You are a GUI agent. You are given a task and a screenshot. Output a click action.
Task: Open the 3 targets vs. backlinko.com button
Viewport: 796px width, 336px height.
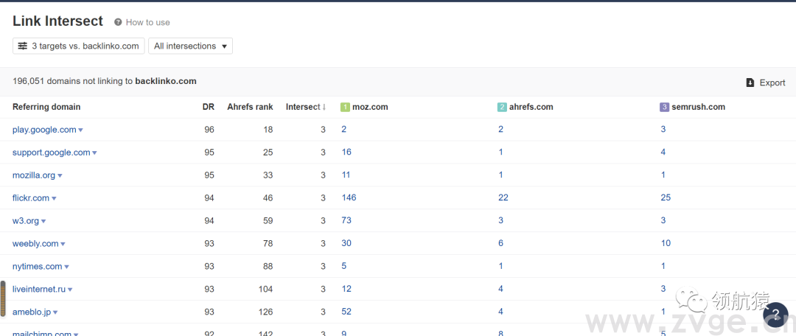tap(78, 46)
